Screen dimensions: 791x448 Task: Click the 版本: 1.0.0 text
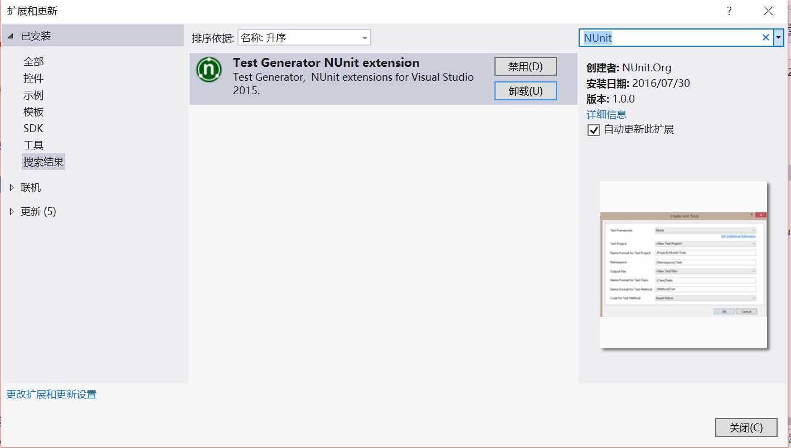click(x=610, y=99)
